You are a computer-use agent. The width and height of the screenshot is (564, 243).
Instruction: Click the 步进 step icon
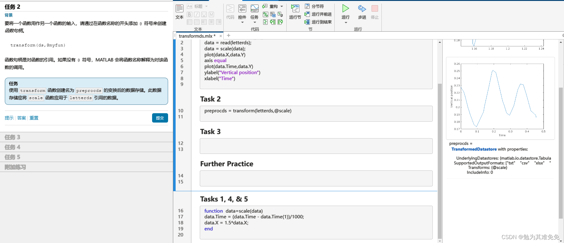(x=362, y=9)
